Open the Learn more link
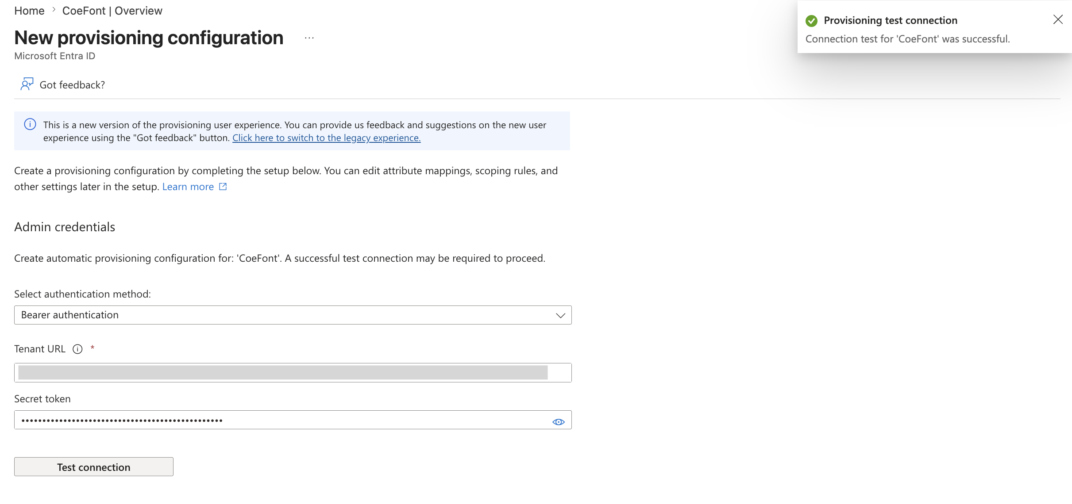This screenshot has width=1072, height=504. tap(188, 187)
